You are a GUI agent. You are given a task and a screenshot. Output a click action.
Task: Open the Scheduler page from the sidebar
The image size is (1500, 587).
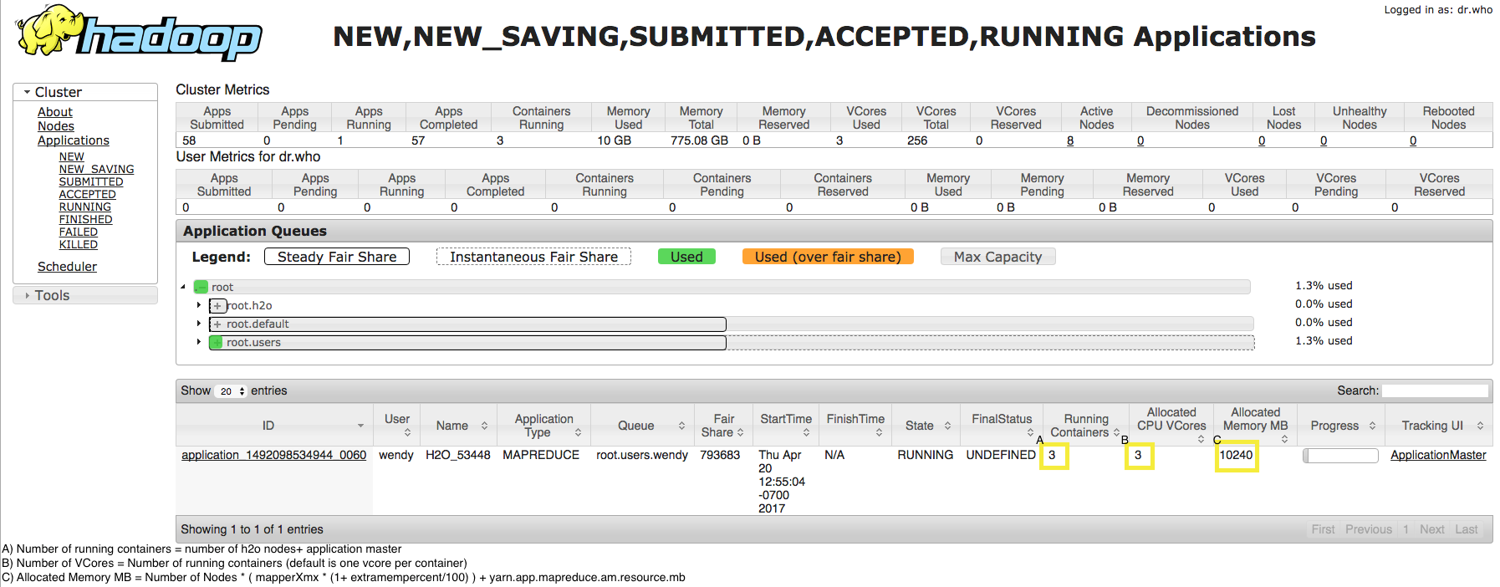pos(67,267)
